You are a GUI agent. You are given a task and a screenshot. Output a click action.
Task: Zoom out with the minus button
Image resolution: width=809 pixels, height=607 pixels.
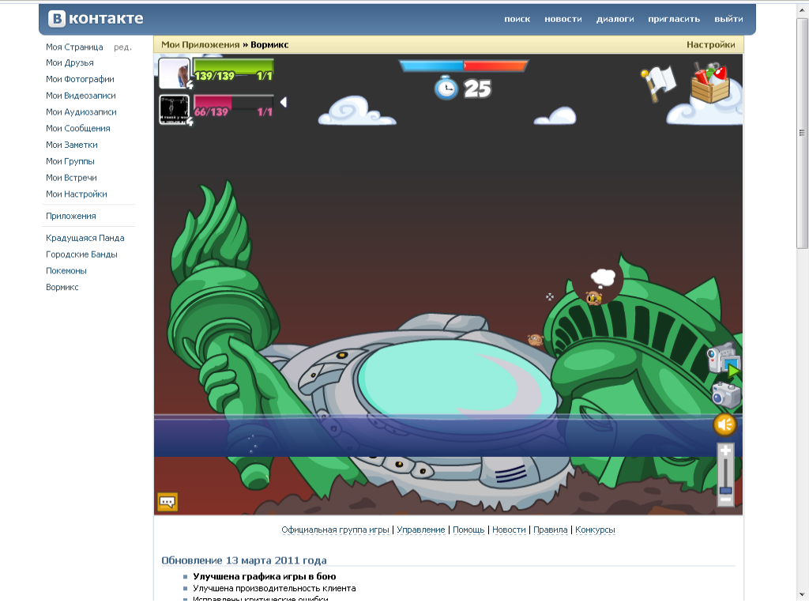(725, 500)
